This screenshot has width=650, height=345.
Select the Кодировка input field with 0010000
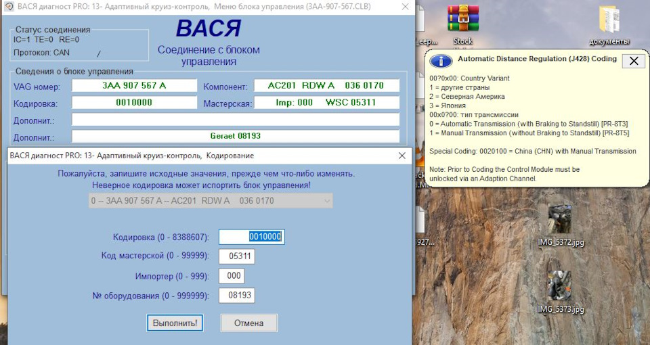click(x=252, y=237)
